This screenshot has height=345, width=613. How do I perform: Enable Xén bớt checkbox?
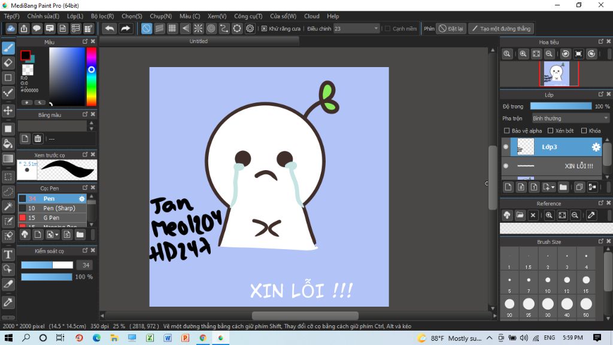(551, 131)
